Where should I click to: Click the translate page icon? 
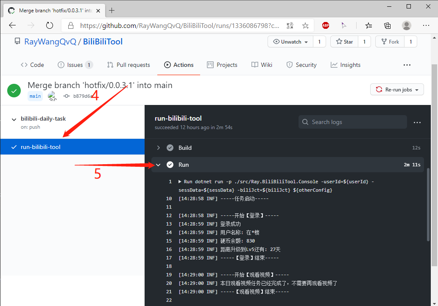tap(290, 25)
